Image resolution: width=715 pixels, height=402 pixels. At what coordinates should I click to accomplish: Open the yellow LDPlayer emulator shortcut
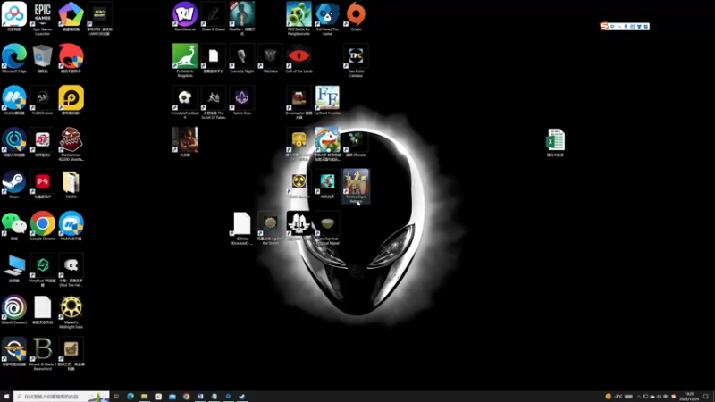tap(71, 100)
